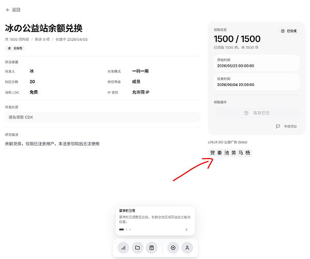Click the active first guide pagination pill

tap(122, 229)
